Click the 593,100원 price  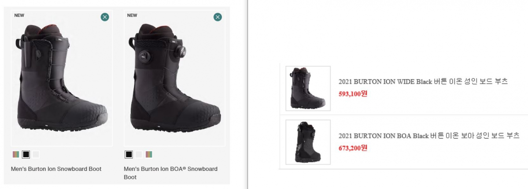(353, 93)
